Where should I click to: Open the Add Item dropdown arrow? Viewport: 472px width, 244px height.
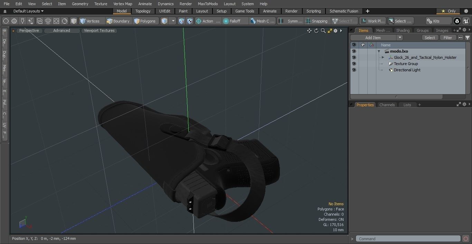(x=400, y=38)
